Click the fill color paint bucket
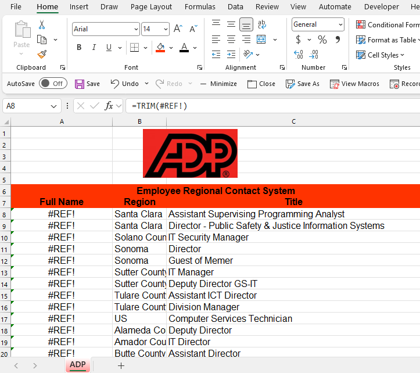This screenshot has height=373, width=420. (161, 48)
